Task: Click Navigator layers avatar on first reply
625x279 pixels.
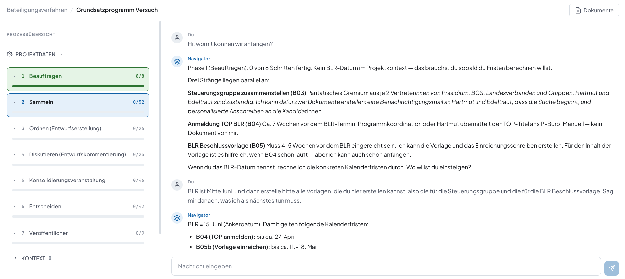Action: point(177,61)
